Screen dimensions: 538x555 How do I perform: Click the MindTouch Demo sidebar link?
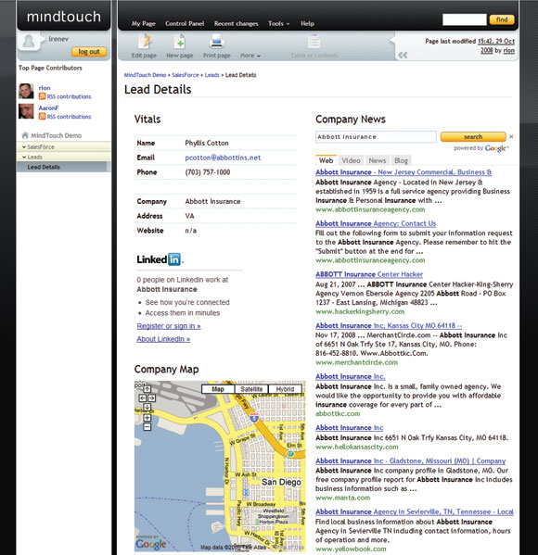tap(56, 135)
